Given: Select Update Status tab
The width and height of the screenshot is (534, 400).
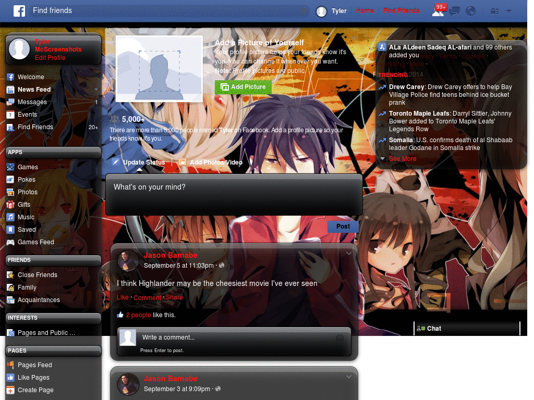Looking at the screenshot, I should click(139, 162).
